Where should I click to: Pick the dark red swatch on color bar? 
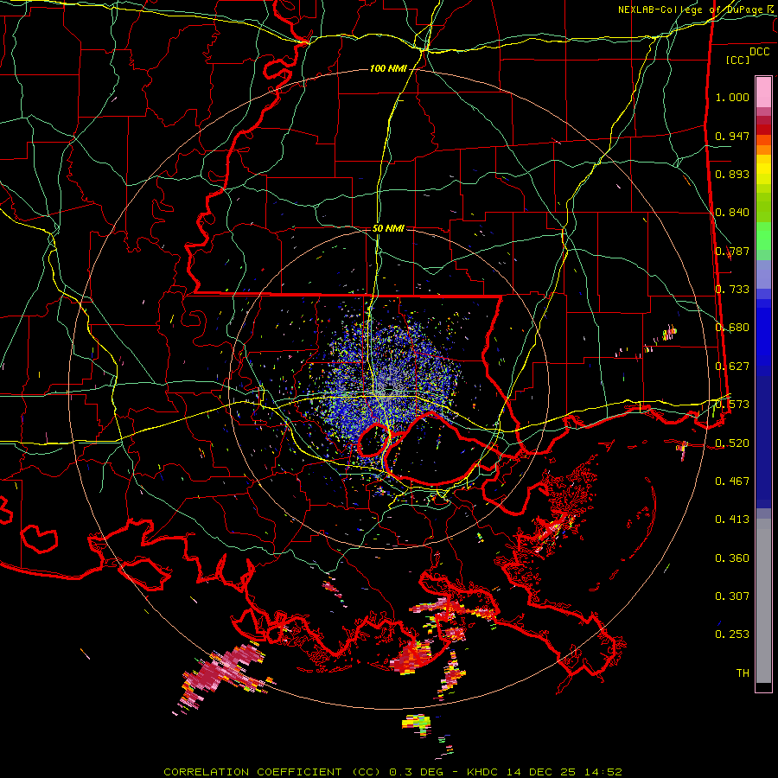763,128
